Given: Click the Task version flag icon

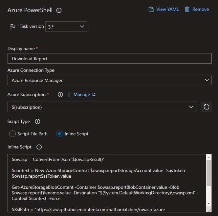Looking at the screenshot, I should pyautogui.click(x=13, y=27).
